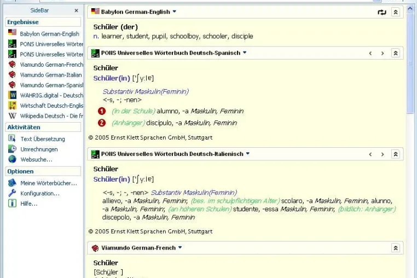Click the blue Schüler(in) headword in Deutsch-Italienisch
The height and width of the screenshot is (278, 417).
pos(112,179)
